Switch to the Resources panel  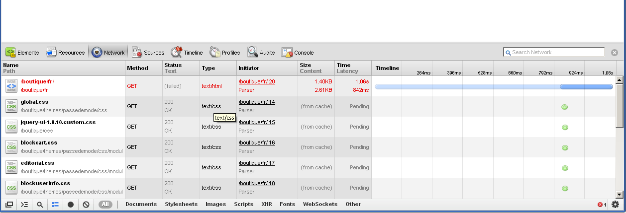coord(66,52)
